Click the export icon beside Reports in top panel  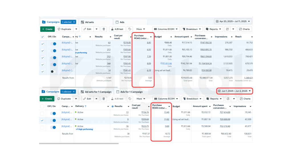[x=227, y=29]
